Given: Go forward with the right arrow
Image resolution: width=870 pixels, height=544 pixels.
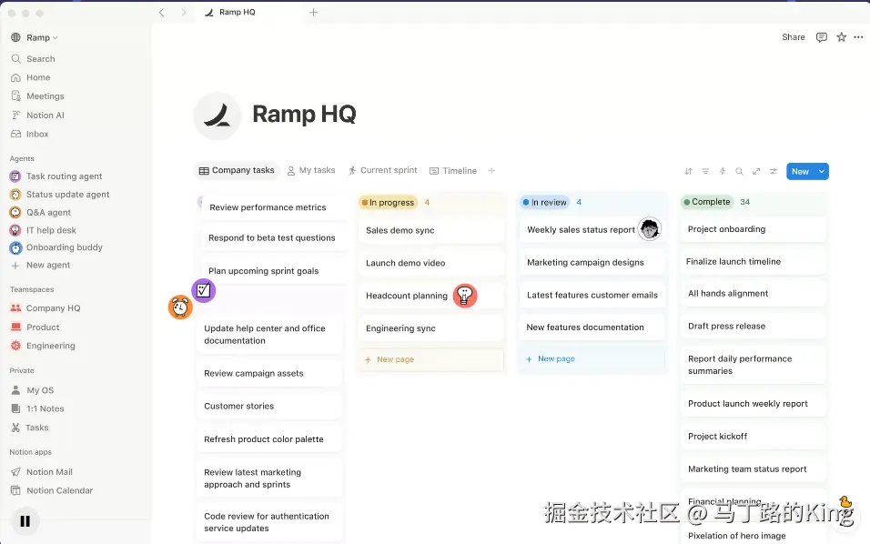Looking at the screenshot, I should (183, 12).
